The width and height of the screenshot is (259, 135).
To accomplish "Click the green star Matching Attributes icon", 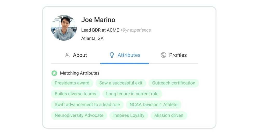I will tap(54, 73).
